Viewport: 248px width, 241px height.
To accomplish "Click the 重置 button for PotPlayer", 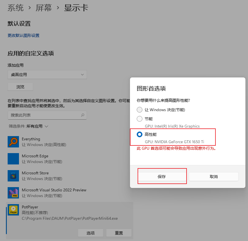I will tap(119, 233).
